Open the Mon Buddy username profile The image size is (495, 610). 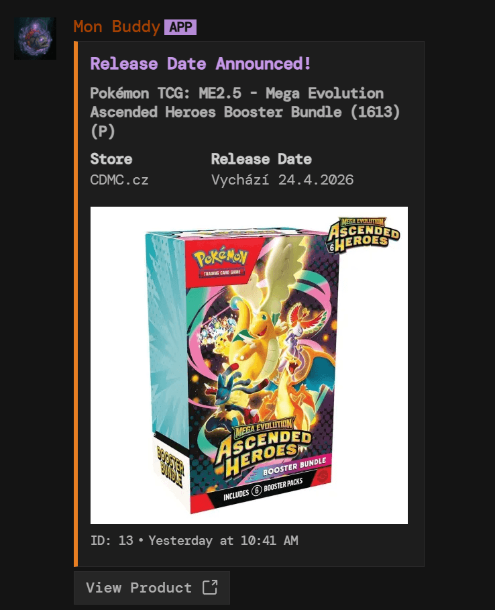(117, 28)
